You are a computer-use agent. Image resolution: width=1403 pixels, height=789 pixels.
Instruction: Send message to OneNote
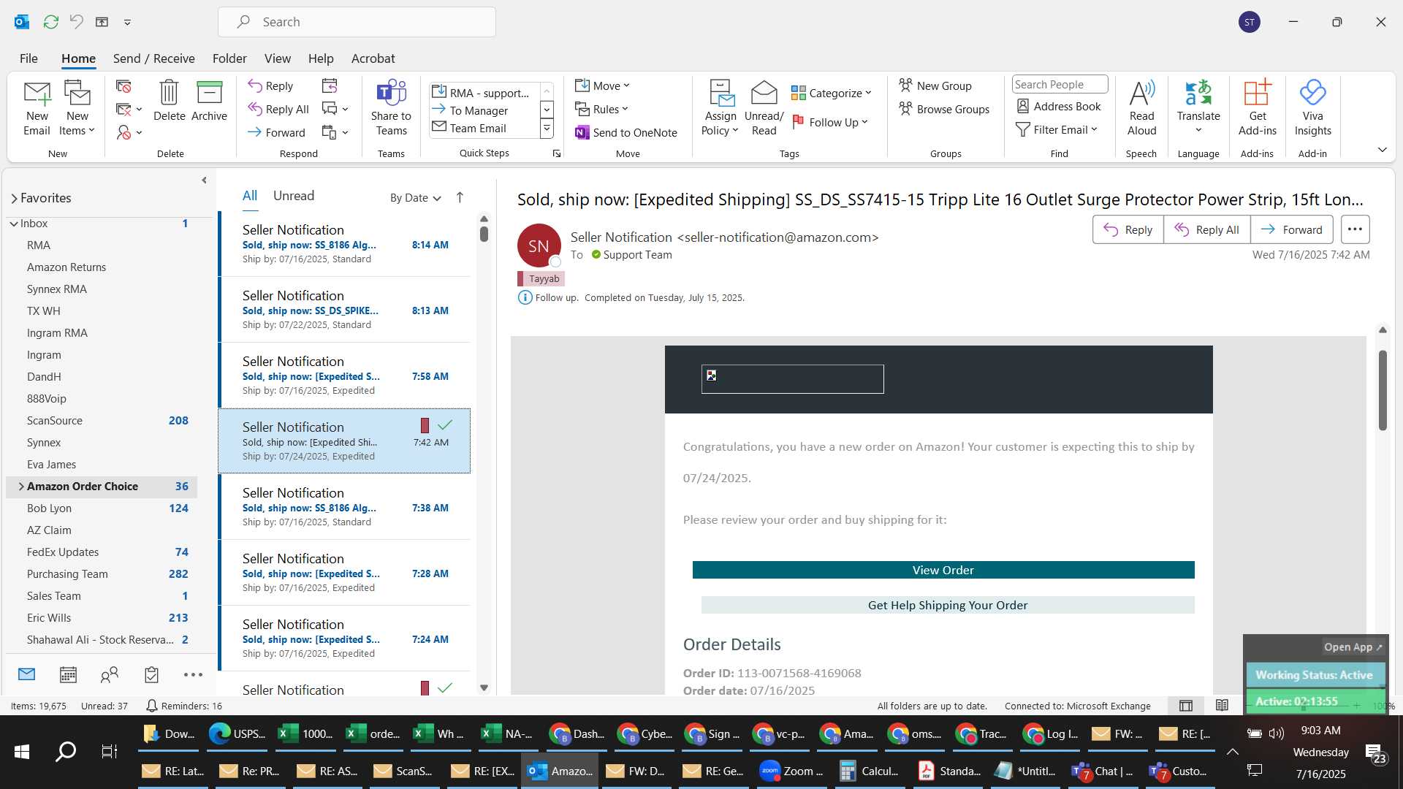626,132
